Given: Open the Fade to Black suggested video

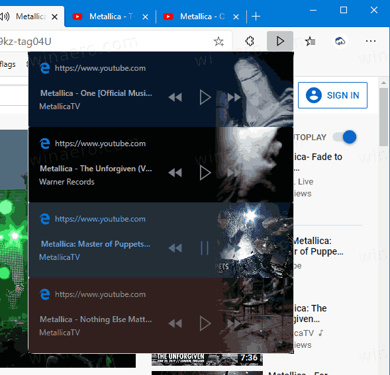Looking at the screenshot, I should pyautogui.click(x=318, y=157).
